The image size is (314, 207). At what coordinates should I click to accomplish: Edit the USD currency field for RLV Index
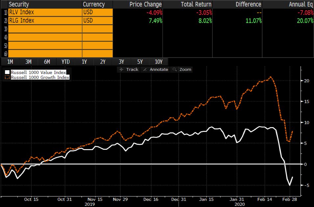97,13
